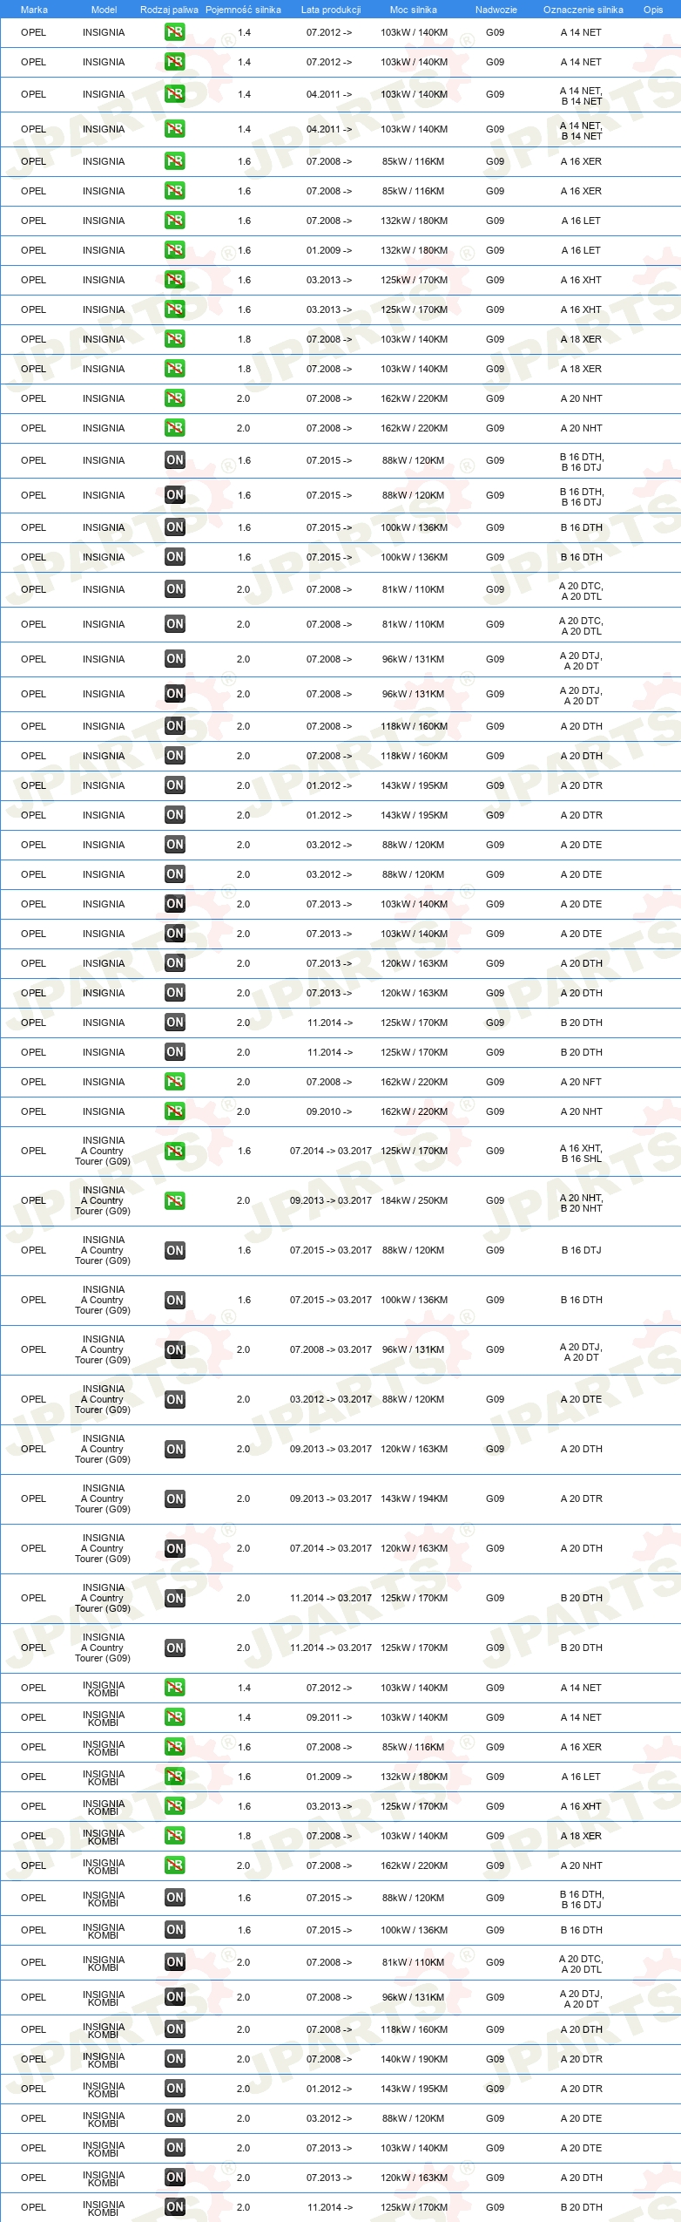681x2222 pixels.
Task: Click ON icon in Country Tourer 100kW / 136KM row
Action: (x=174, y=1300)
